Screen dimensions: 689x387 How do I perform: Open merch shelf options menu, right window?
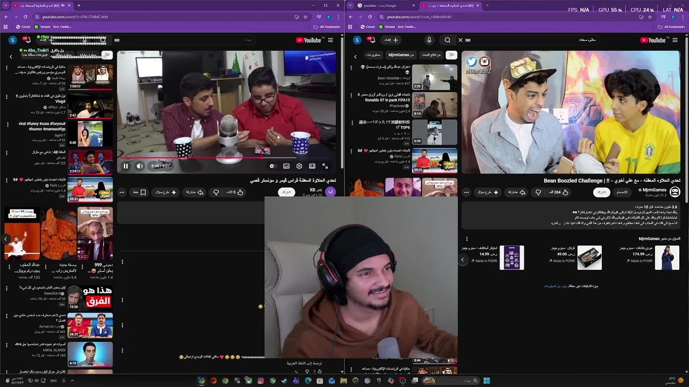point(467,239)
